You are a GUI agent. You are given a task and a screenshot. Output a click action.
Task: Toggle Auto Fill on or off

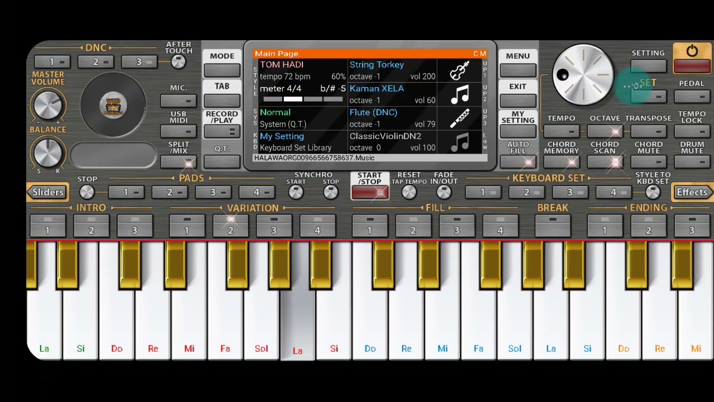click(518, 162)
